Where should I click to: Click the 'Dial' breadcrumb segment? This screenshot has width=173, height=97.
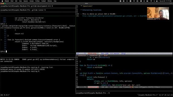click(x=106, y=56)
